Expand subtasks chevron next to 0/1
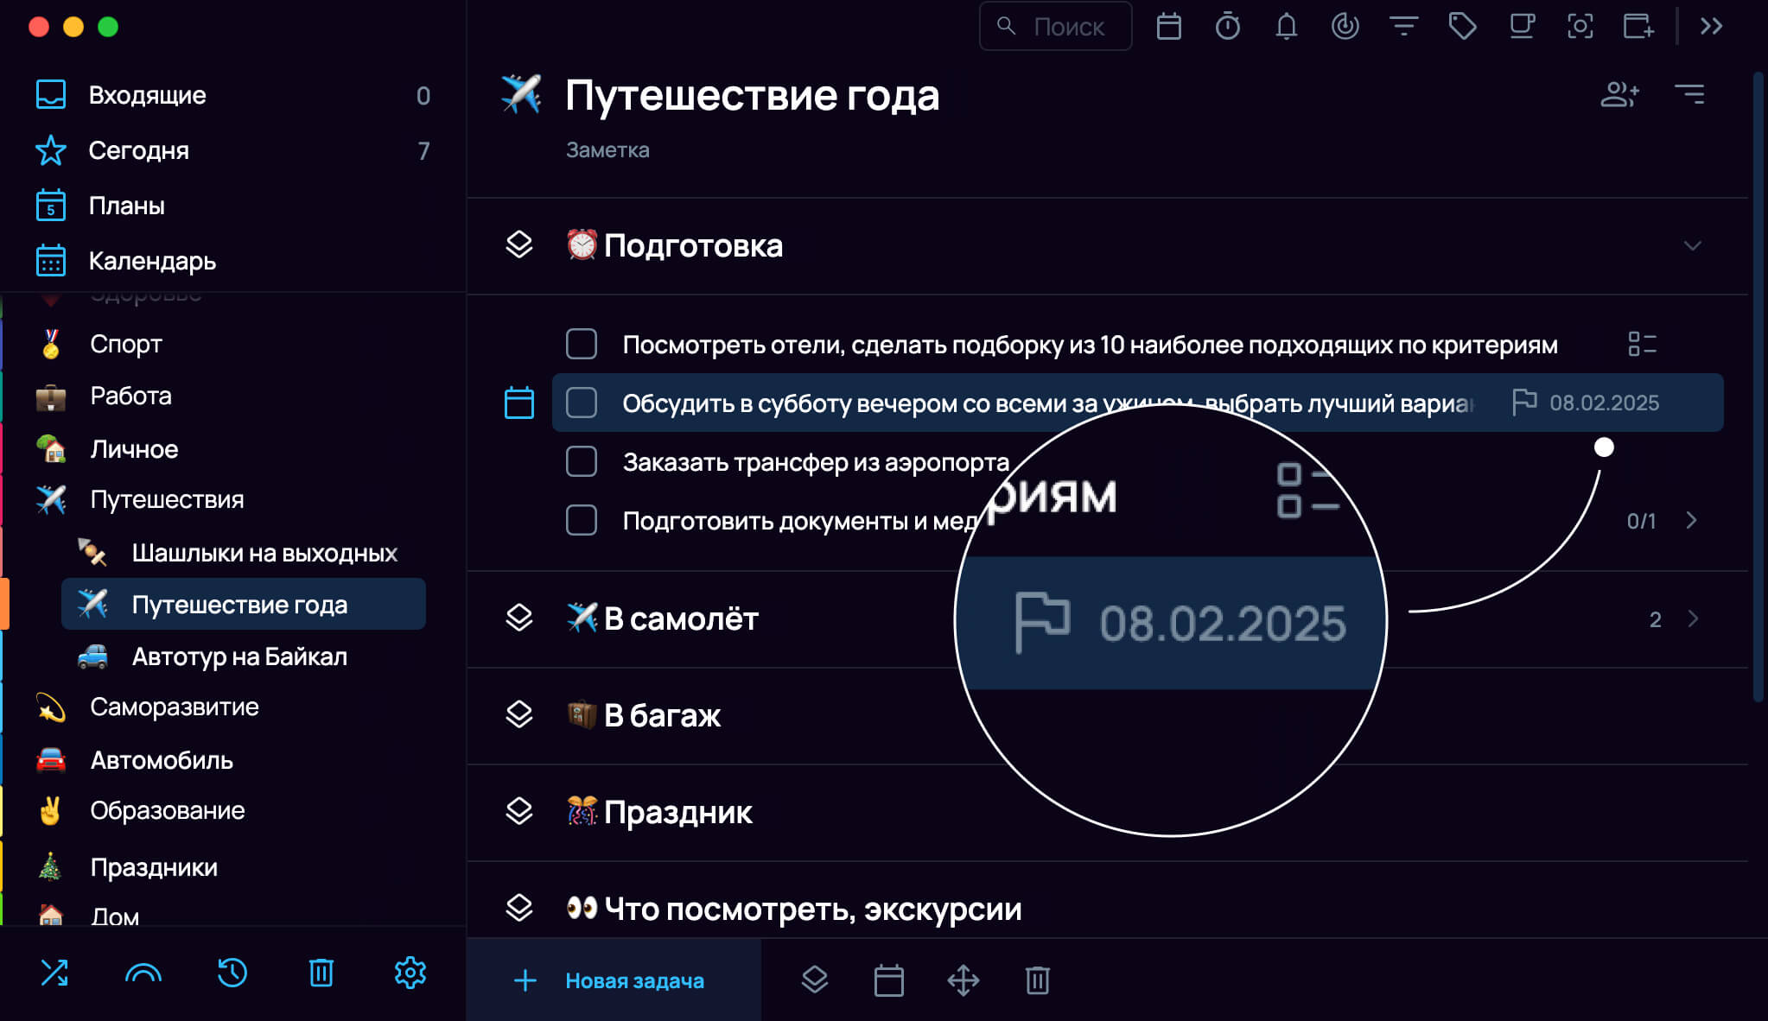Viewport: 1768px width, 1021px height. coord(1692,520)
